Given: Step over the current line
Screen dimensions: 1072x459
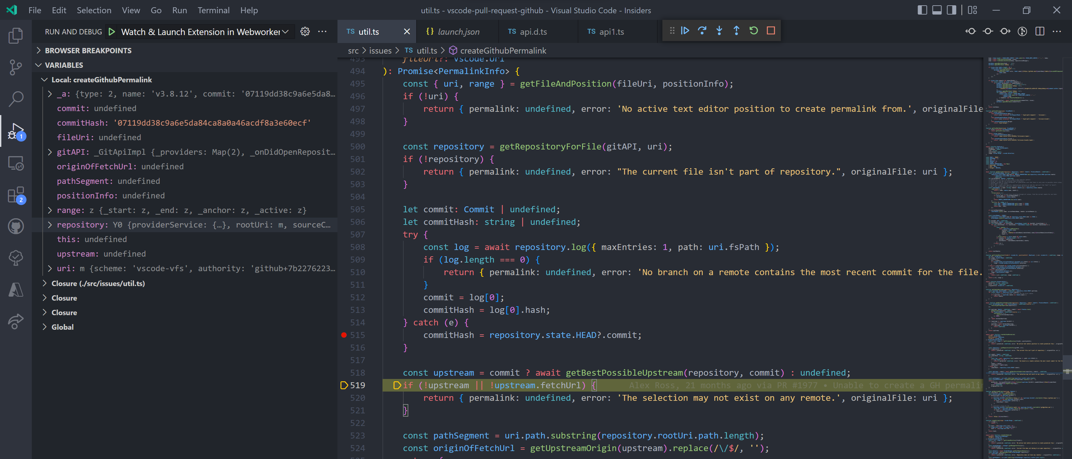Looking at the screenshot, I should (x=702, y=30).
